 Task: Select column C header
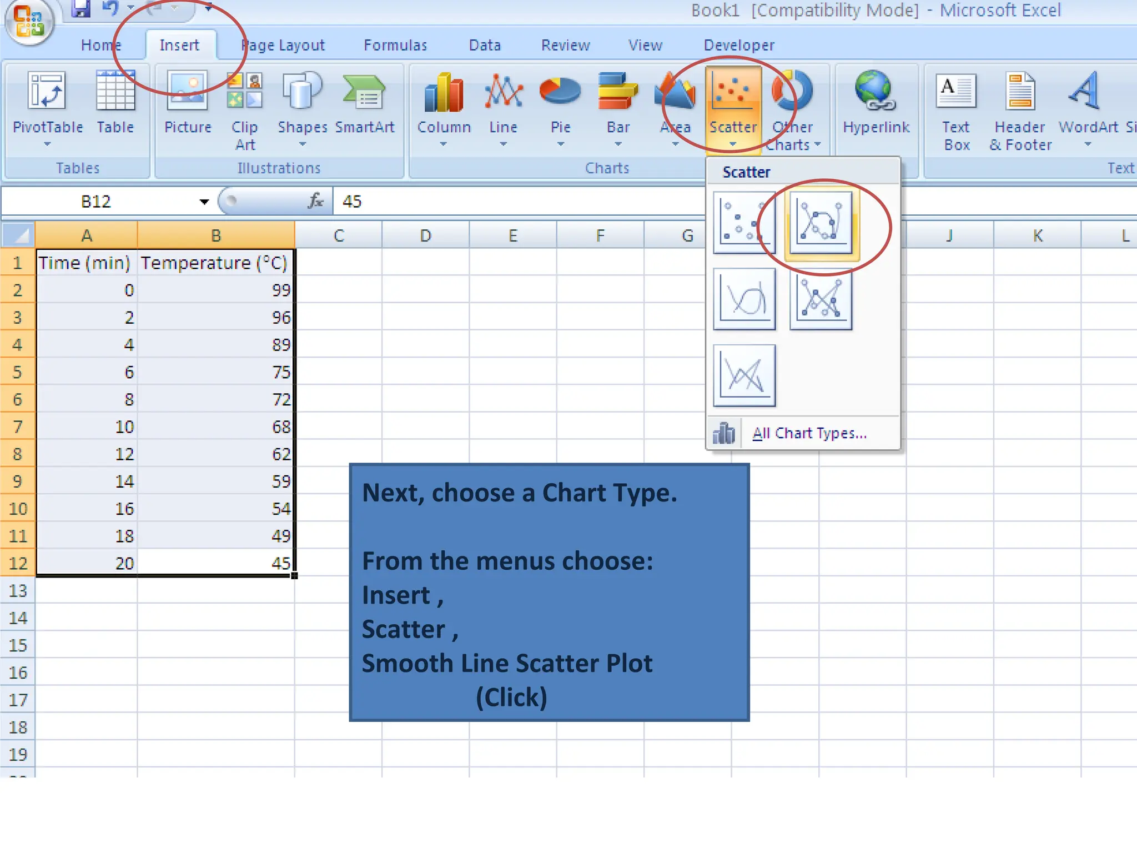pyautogui.click(x=339, y=235)
